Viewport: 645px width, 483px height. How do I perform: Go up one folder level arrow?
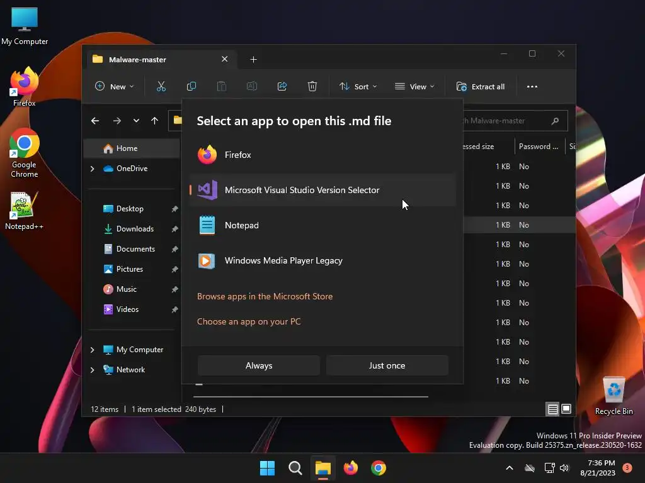[x=155, y=121]
